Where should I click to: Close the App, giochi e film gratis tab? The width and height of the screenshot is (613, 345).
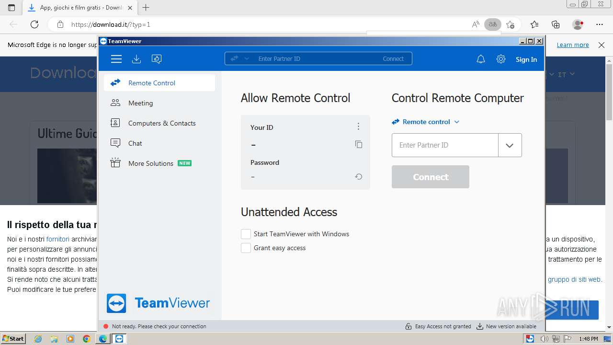pyautogui.click(x=130, y=8)
